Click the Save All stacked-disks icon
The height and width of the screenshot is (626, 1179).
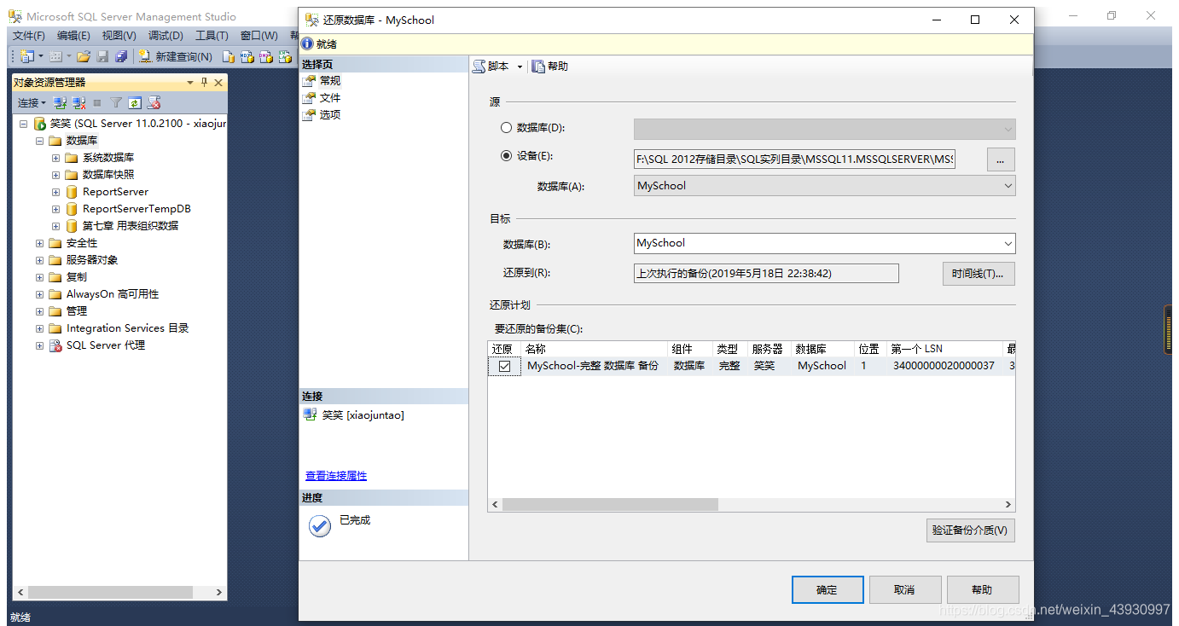[x=121, y=56]
